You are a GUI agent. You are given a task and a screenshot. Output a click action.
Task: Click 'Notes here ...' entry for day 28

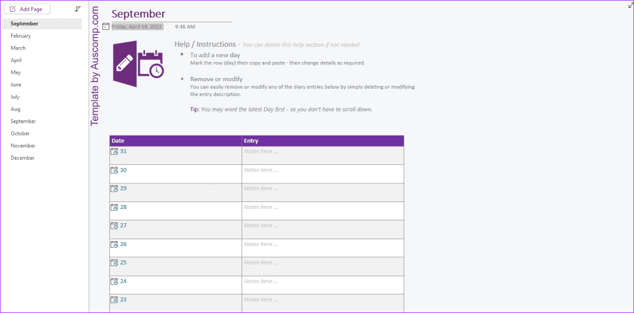261,207
